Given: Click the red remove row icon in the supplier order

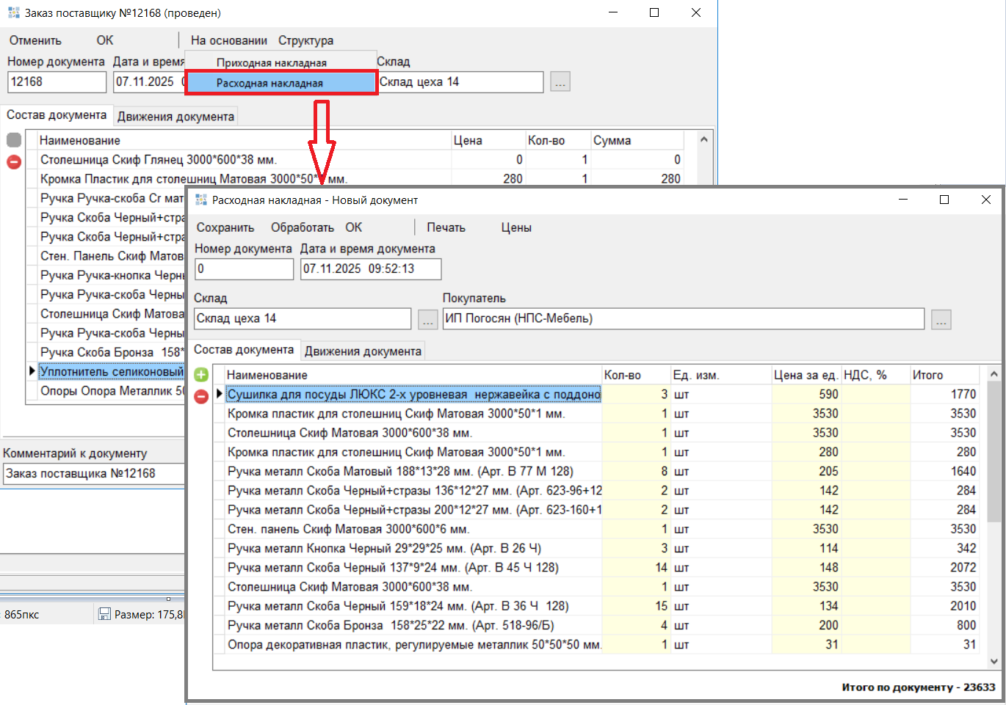Looking at the screenshot, I should (14, 161).
